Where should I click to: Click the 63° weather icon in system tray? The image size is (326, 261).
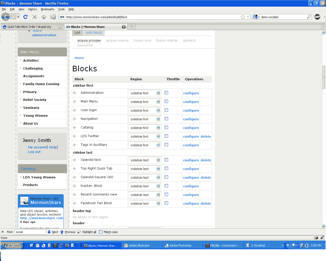(x=297, y=245)
